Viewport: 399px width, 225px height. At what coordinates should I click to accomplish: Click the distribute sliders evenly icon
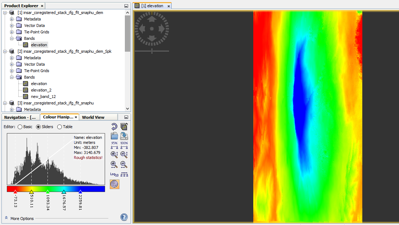pos(124,174)
